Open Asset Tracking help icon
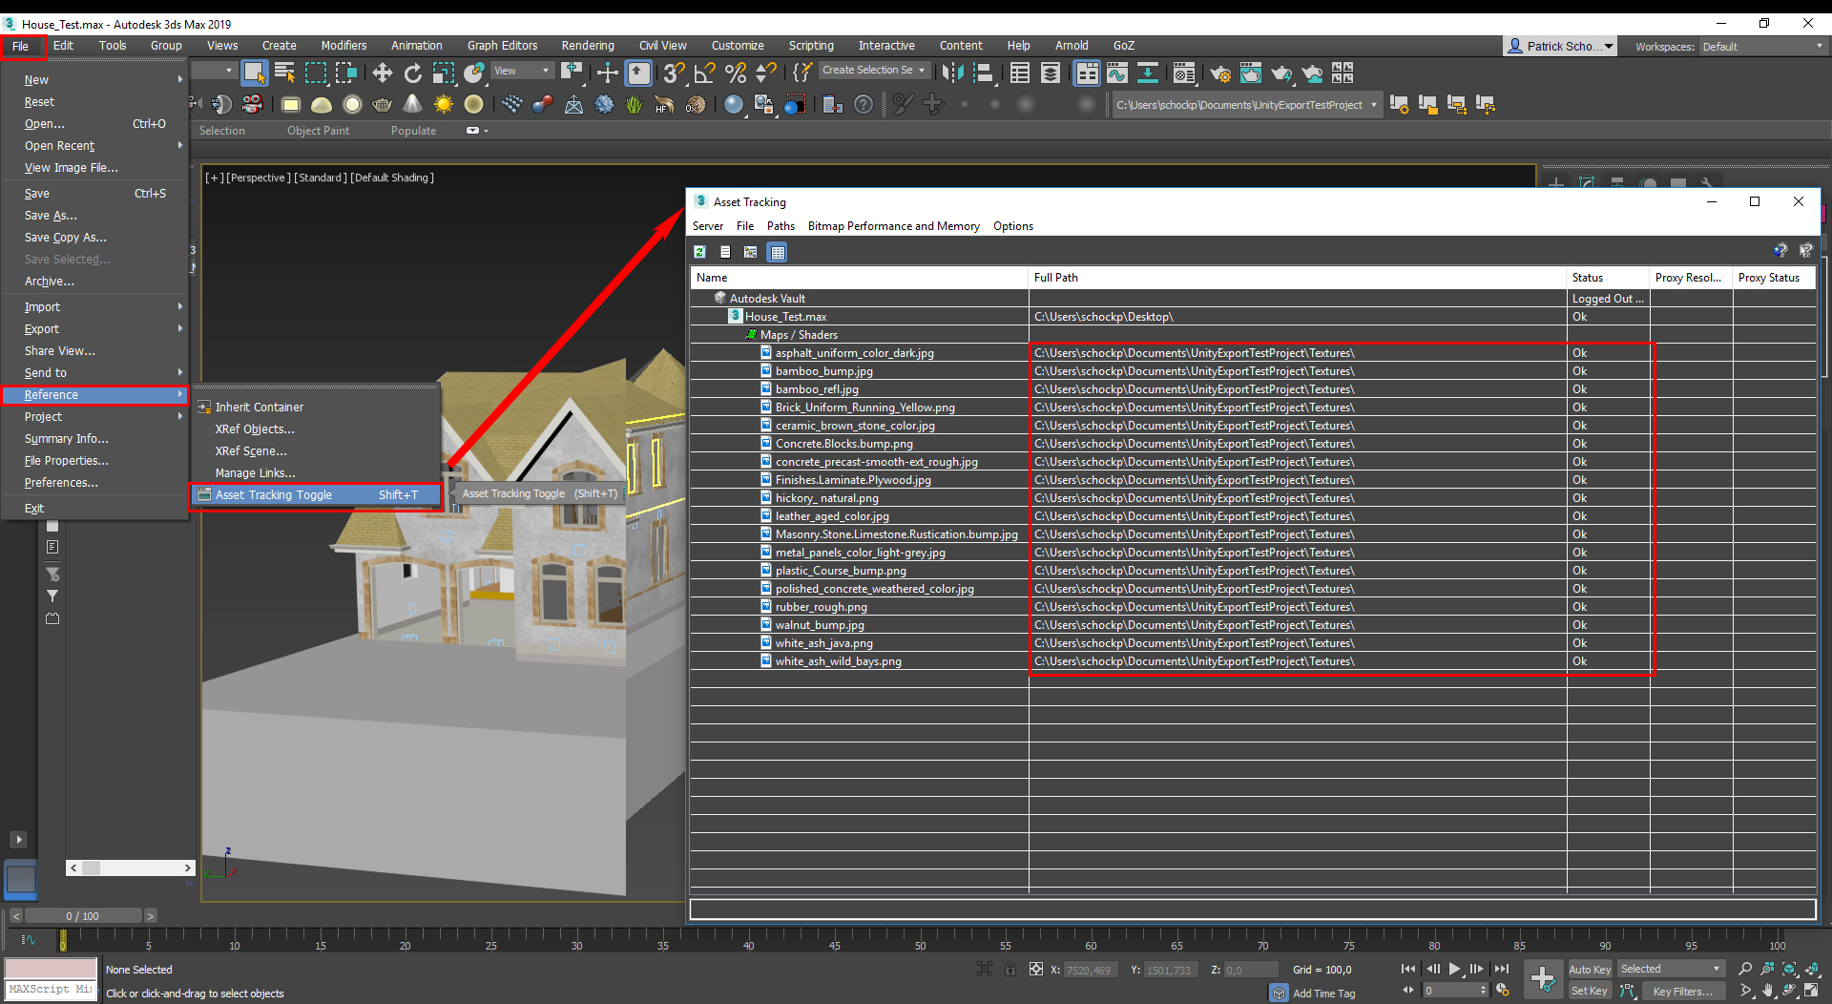 (1780, 251)
